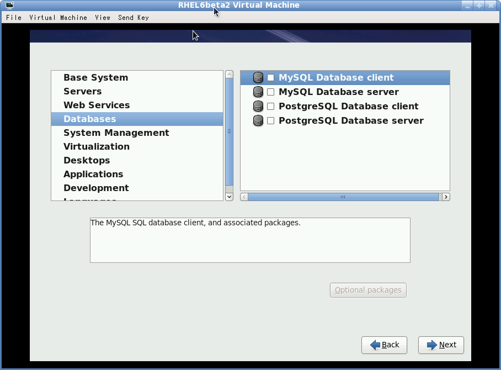501x370 pixels.
Task: Select the Servers category
Action: tap(137, 92)
